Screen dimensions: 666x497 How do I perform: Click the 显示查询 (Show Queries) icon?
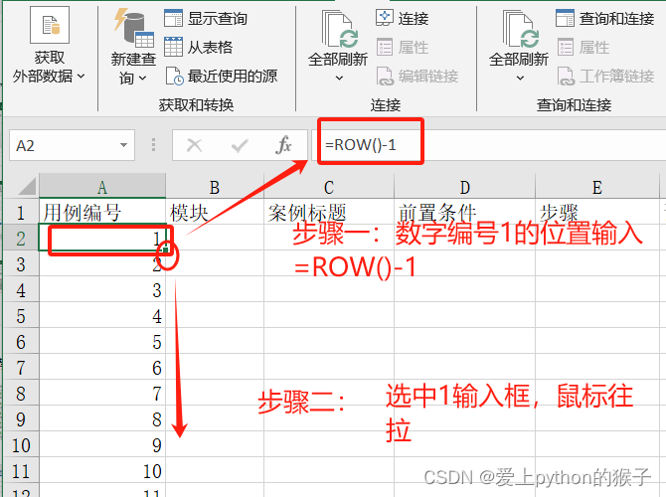(x=173, y=18)
